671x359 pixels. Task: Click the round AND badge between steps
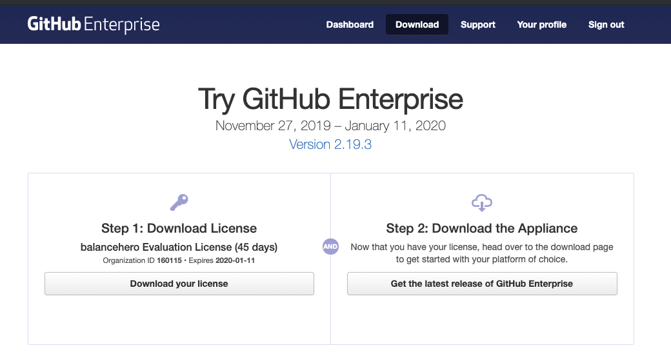330,247
